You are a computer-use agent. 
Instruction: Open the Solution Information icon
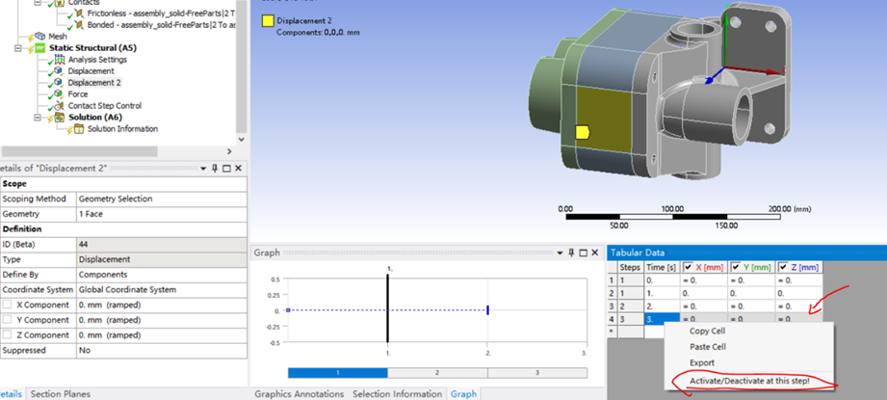click(x=79, y=129)
